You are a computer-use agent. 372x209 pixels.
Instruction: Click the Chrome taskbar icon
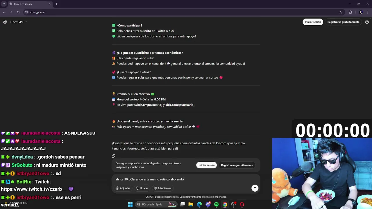click(x=225, y=204)
